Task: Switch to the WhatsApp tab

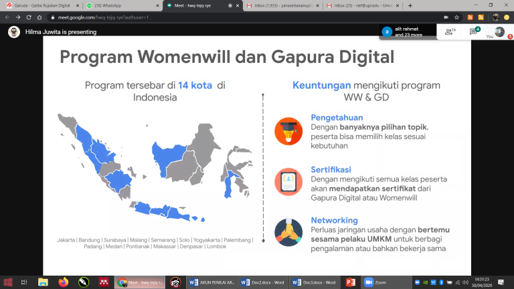Action: (x=122, y=5)
